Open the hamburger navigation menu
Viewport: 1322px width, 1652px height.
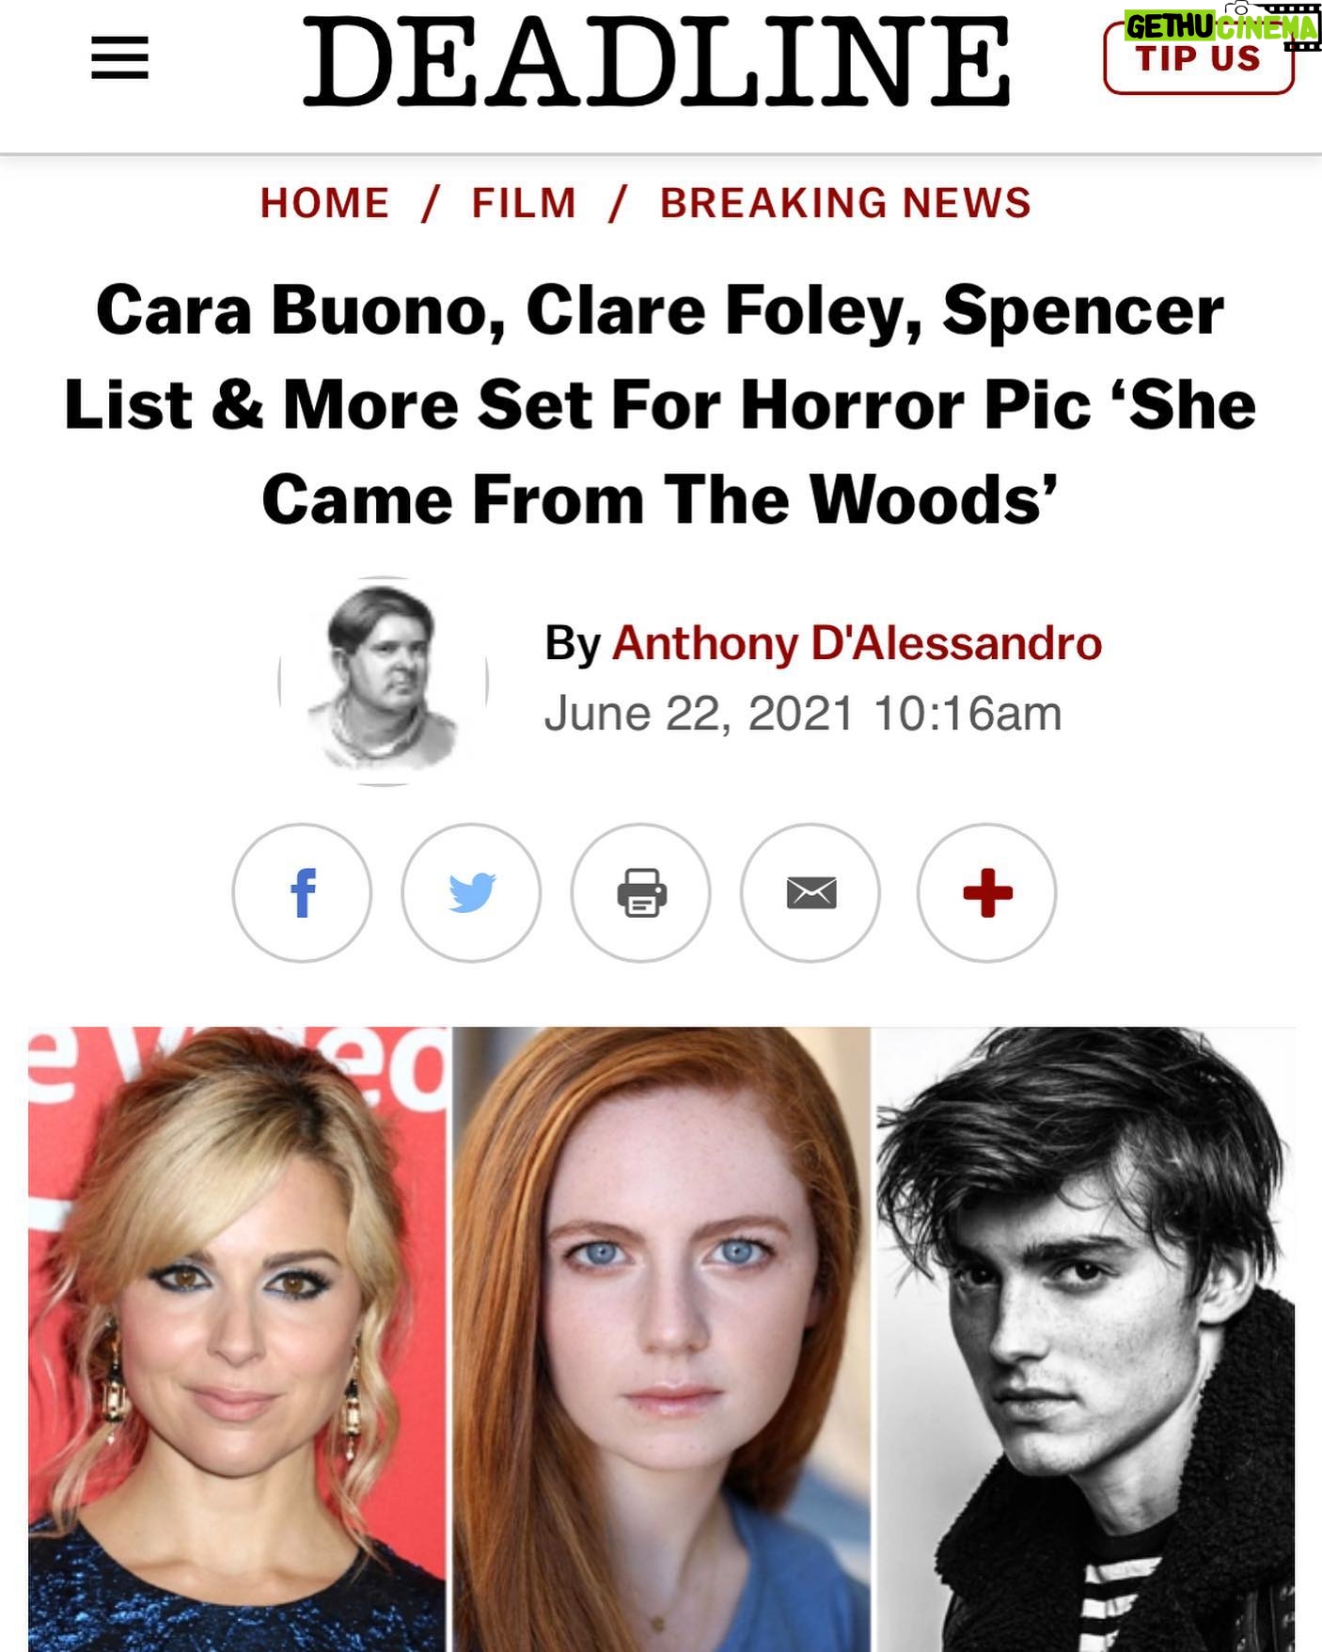[119, 58]
